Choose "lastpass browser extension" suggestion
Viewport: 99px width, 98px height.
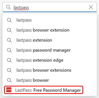pos(49,30)
